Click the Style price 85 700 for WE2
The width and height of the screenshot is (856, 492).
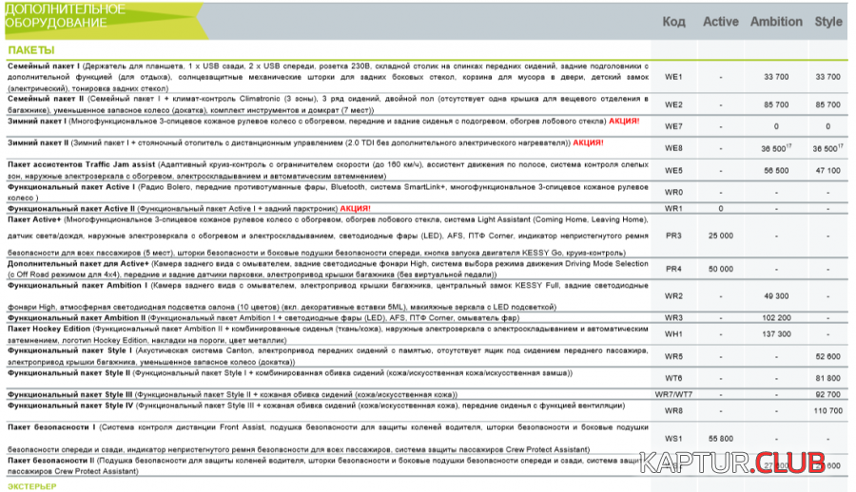click(827, 104)
